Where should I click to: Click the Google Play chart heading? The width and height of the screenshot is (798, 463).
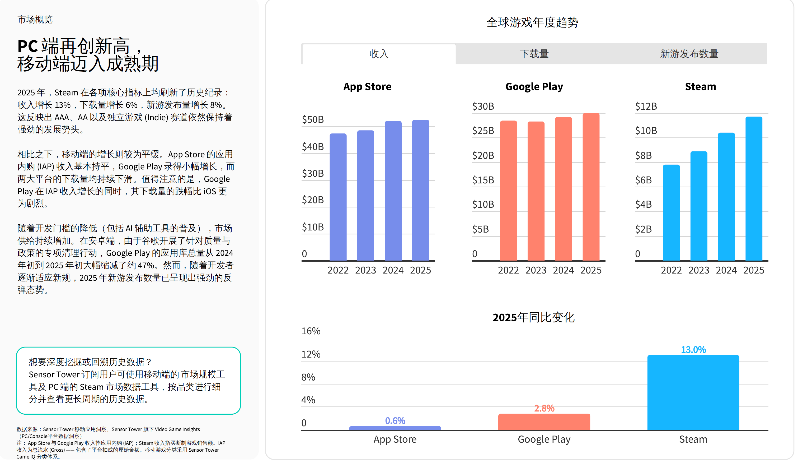(534, 87)
